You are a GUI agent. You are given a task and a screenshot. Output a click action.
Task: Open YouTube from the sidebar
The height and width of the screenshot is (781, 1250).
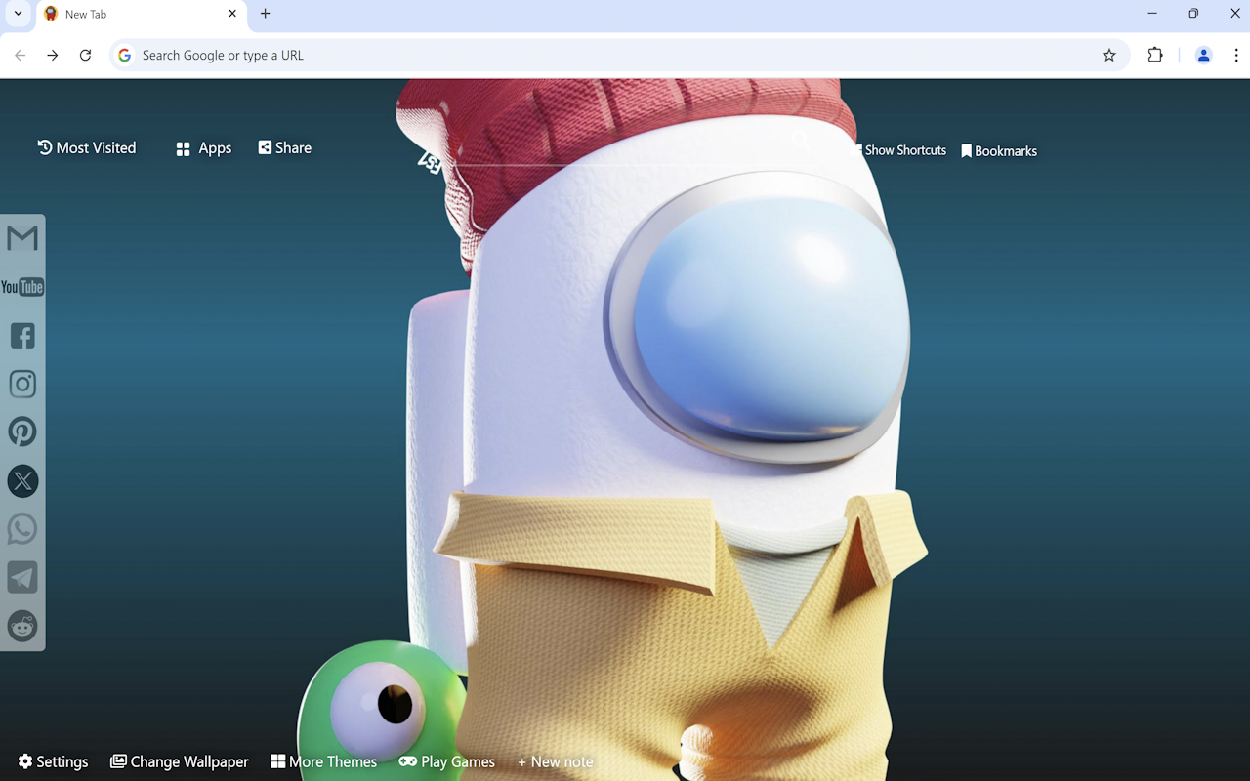22,287
